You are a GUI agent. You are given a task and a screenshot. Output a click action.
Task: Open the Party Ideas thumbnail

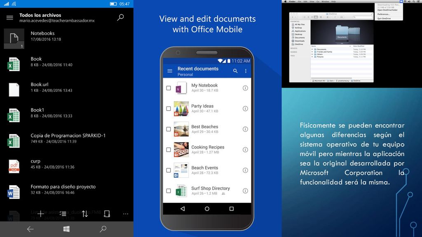point(181,109)
